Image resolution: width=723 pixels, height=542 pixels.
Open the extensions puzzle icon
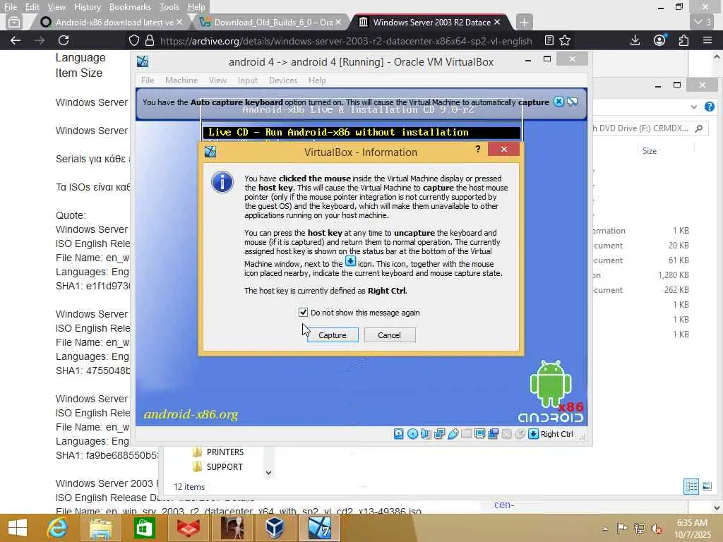[x=683, y=40]
